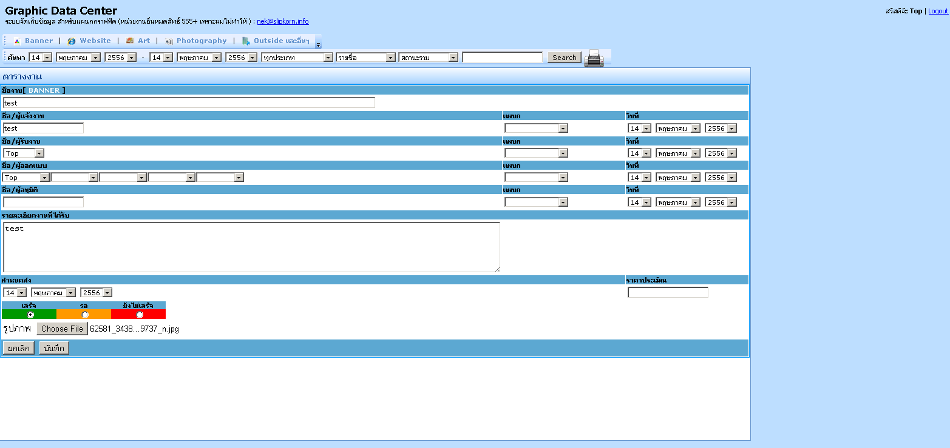
Task: Select the เสร็จ (green) status radio button
Action: pyautogui.click(x=30, y=315)
